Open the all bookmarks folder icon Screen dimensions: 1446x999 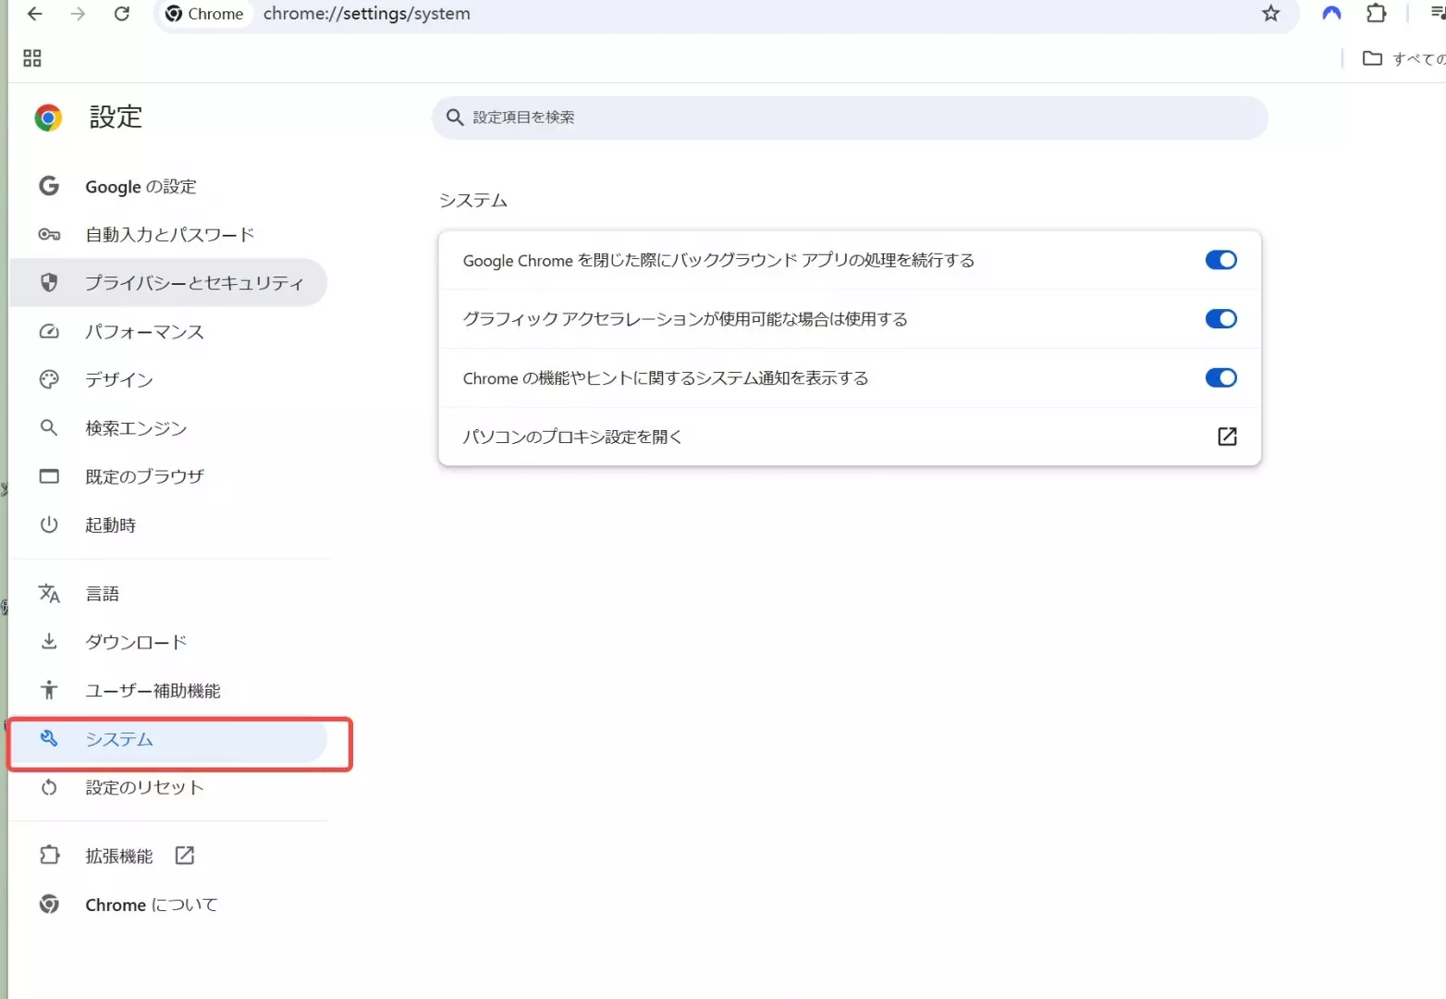(x=1372, y=58)
